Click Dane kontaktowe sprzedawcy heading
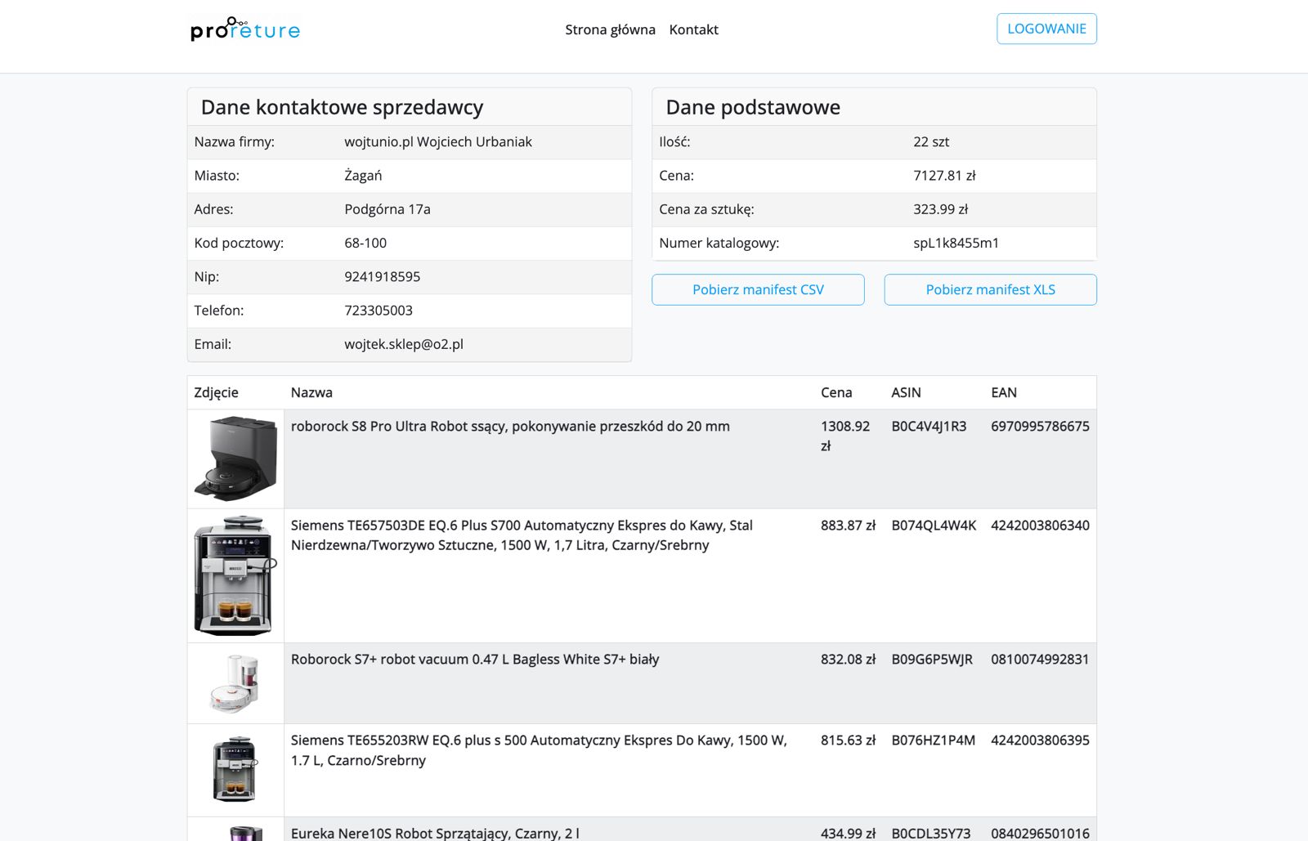 coord(342,107)
